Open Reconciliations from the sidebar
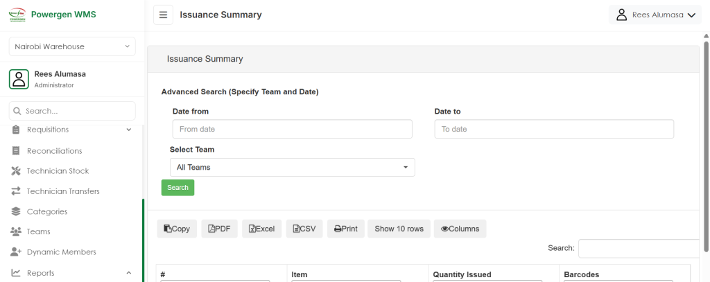The height and width of the screenshot is (282, 710). coord(54,150)
